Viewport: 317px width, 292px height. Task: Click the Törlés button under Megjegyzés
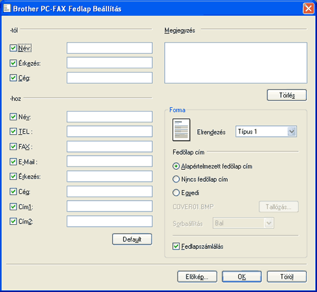(x=287, y=95)
